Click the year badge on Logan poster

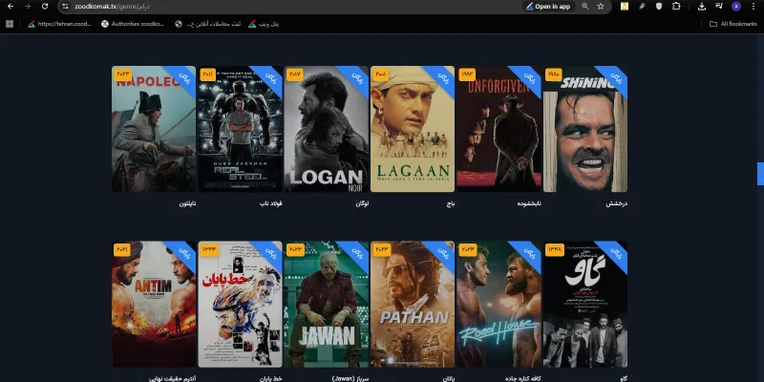click(x=295, y=74)
